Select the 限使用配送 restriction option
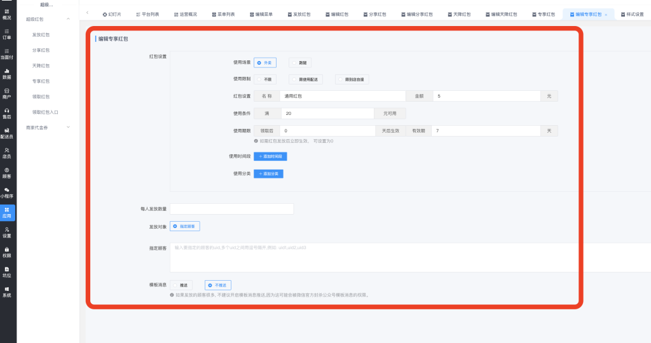 305,79
